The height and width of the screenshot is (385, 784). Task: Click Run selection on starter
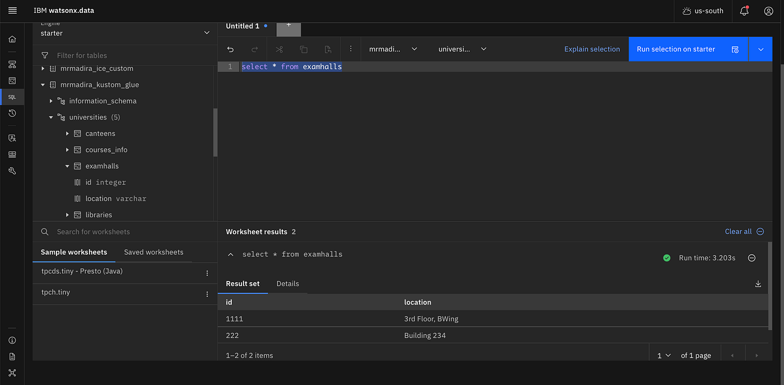(688, 49)
